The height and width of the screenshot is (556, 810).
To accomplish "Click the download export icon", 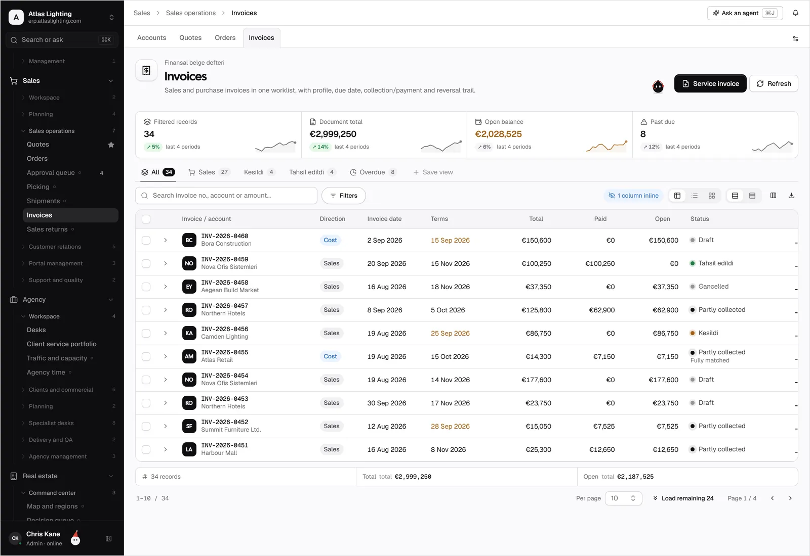I will click(x=791, y=196).
